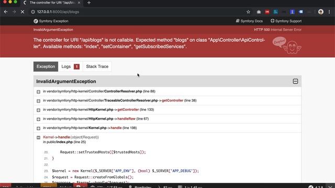Switch to the Exception tab
The image size is (335, 188).
click(x=46, y=66)
